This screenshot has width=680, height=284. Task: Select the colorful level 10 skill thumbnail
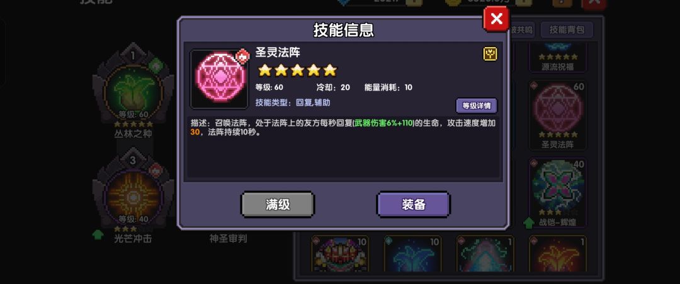pos(340,254)
